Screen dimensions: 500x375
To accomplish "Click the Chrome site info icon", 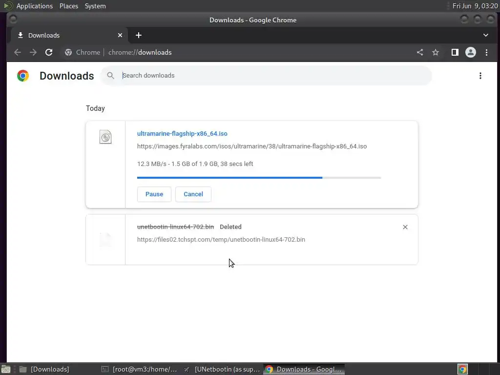I will pyautogui.click(x=68, y=52).
